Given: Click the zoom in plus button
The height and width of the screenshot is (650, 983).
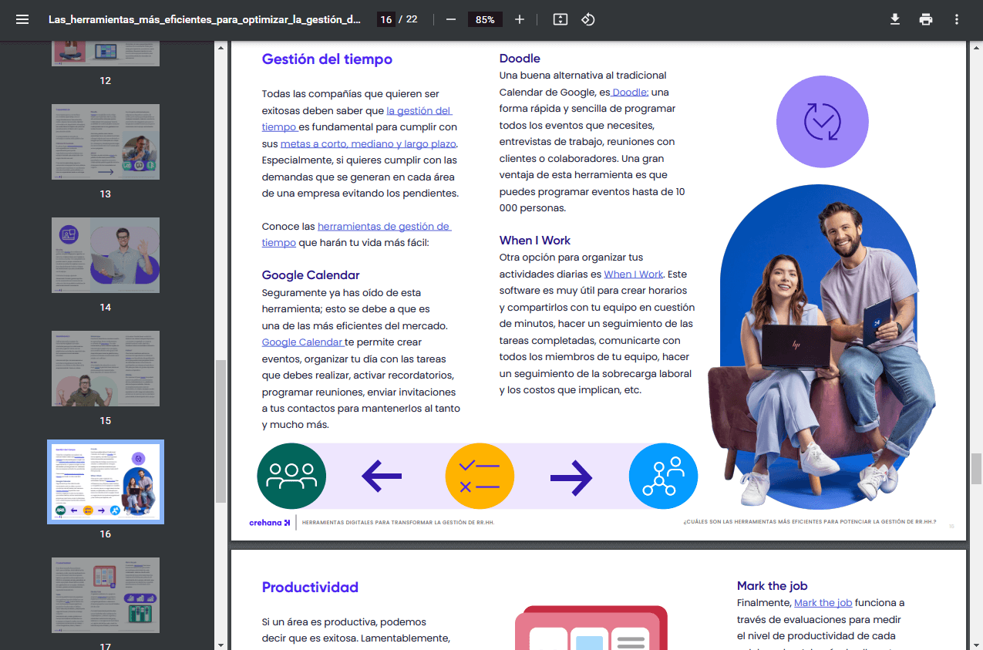Looking at the screenshot, I should [520, 19].
